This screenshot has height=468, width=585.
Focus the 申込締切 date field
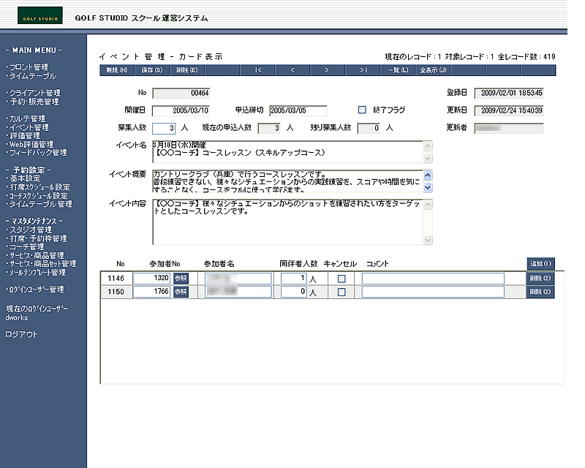298,110
